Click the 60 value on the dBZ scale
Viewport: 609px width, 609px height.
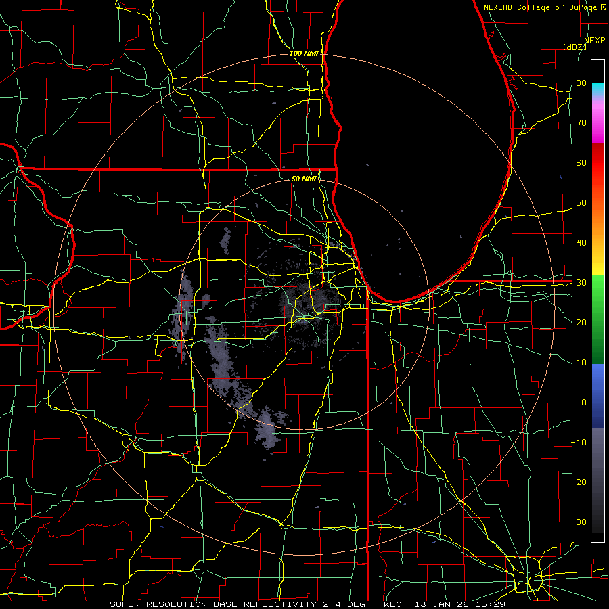(581, 162)
